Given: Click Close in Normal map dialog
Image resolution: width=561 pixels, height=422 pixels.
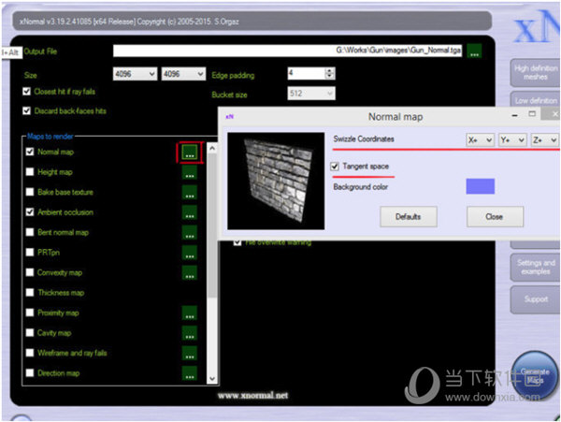Looking at the screenshot, I should 495,216.
